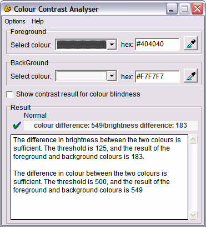206x227 pixels.
Task: Open the Options menu
Action: pyautogui.click(x=15, y=21)
